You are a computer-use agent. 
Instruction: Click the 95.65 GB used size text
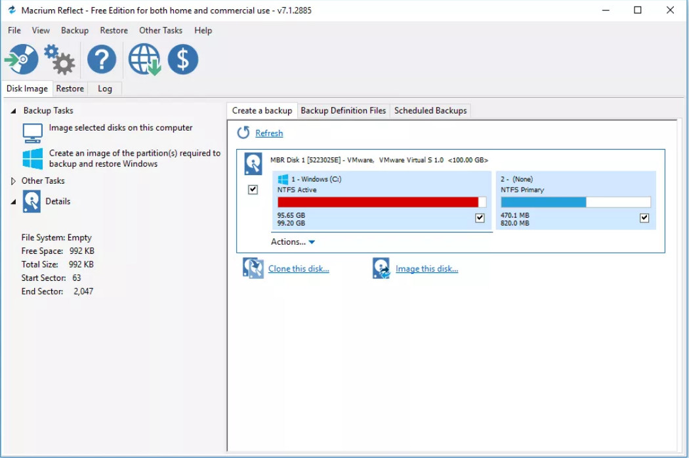tap(291, 215)
